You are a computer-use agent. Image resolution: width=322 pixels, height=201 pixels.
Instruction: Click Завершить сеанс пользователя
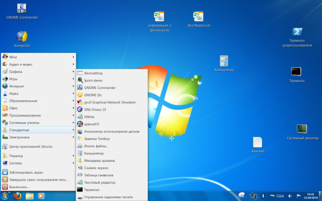point(39,180)
